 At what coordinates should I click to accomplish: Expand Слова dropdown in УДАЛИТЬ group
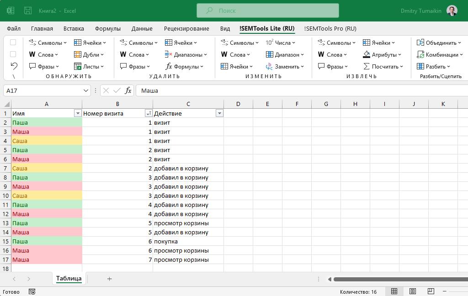click(147, 55)
